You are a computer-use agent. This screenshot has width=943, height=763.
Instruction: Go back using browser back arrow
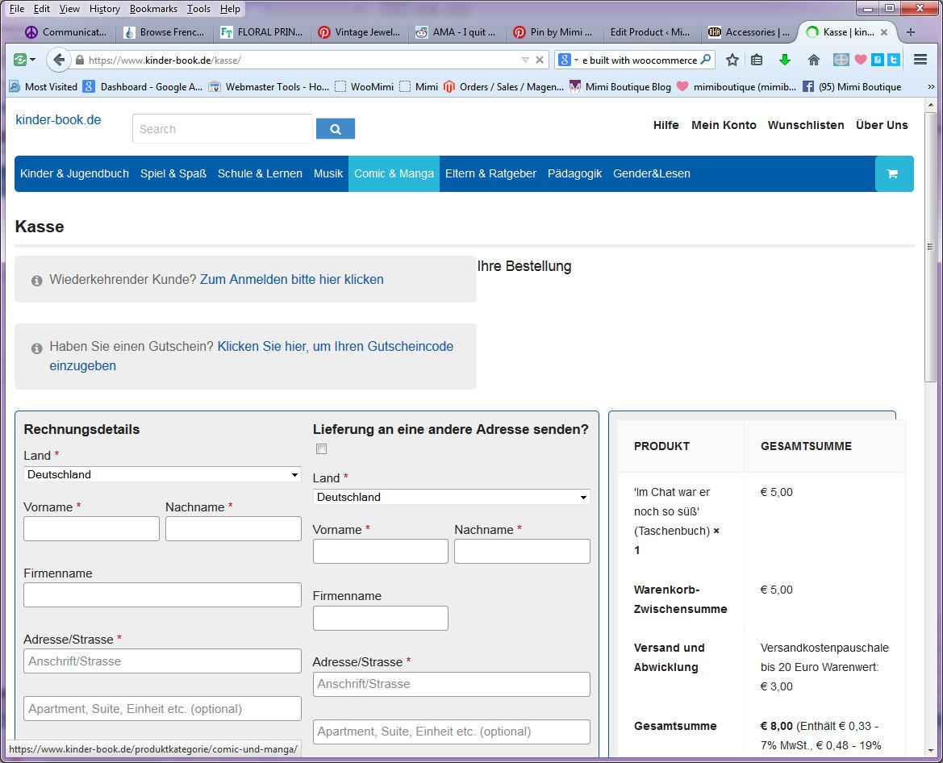tap(59, 60)
